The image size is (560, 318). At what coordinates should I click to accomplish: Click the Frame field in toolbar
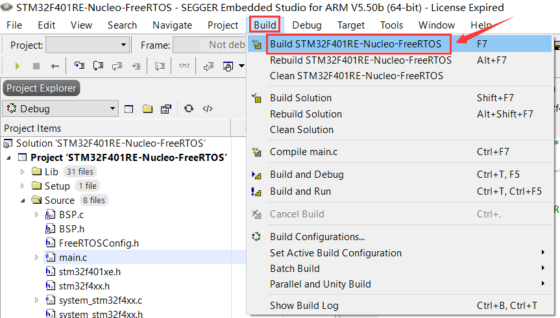tap(210, 45)
